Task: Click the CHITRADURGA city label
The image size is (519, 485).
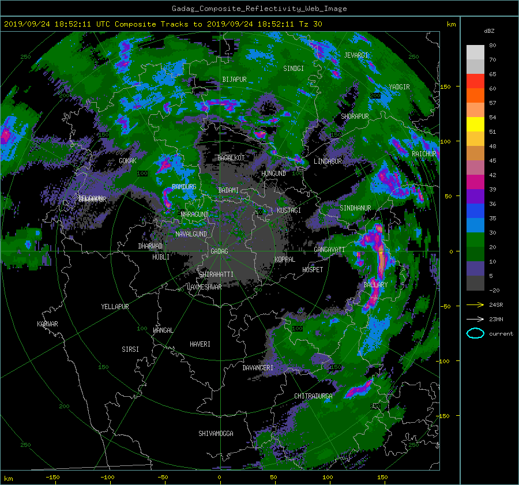Action: click(313, 396)
